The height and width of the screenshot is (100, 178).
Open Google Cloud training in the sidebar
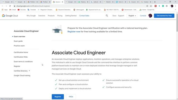click(22, 76)
